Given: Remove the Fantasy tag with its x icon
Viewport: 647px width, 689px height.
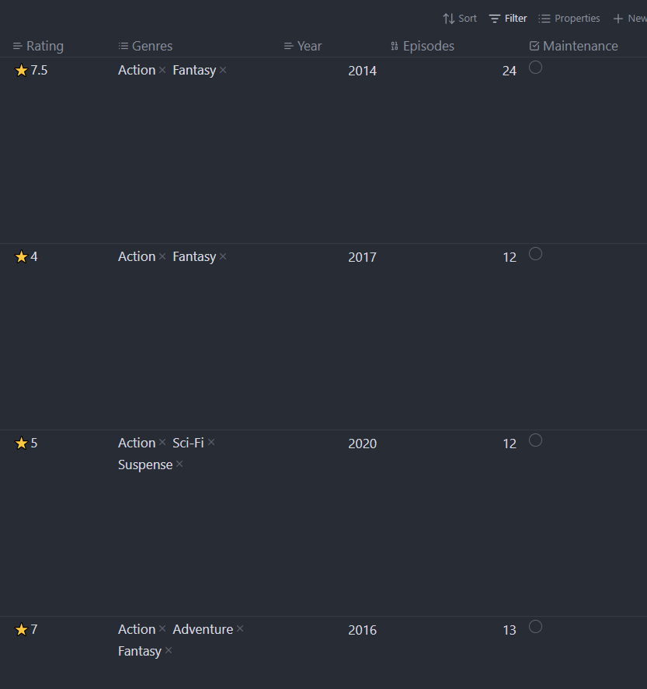Looking at the screenshot, I should coord(223,70).
